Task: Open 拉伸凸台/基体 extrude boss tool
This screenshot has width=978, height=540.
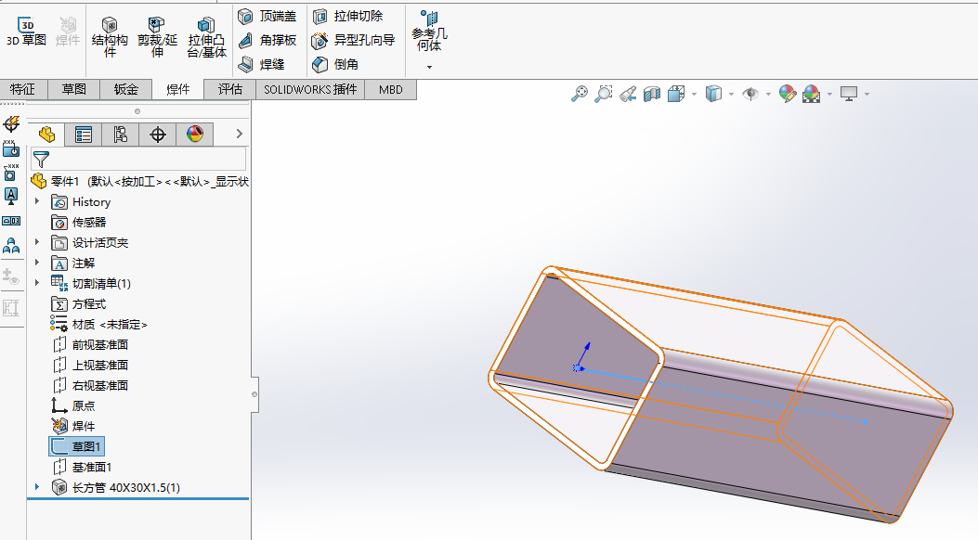Action: click(207, 37)
